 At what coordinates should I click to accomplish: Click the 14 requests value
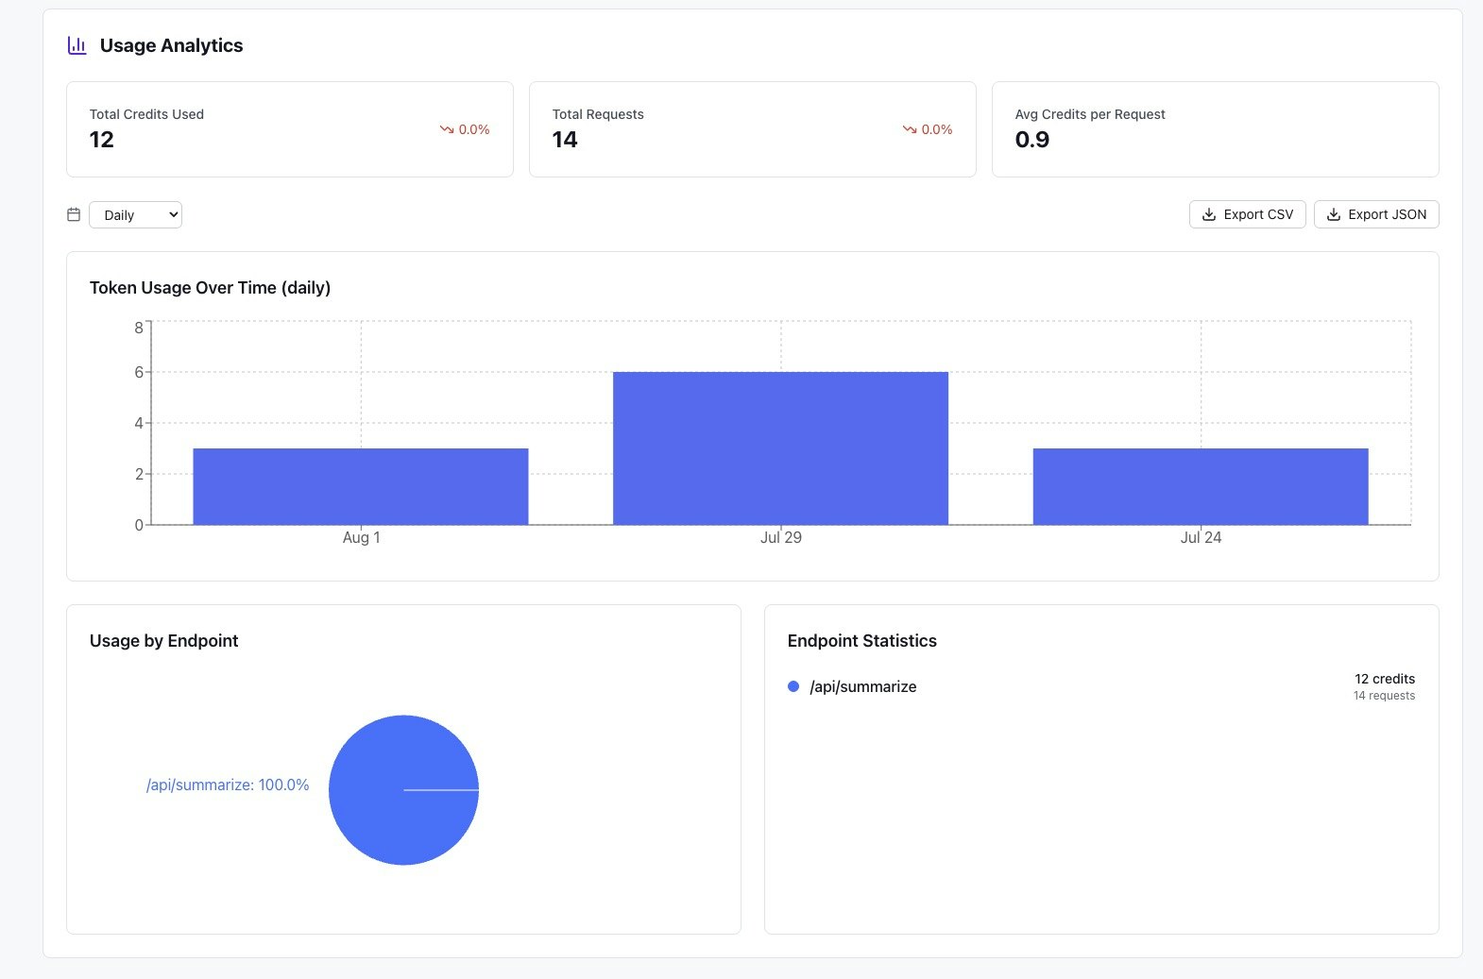click(x=1384, y=696)
